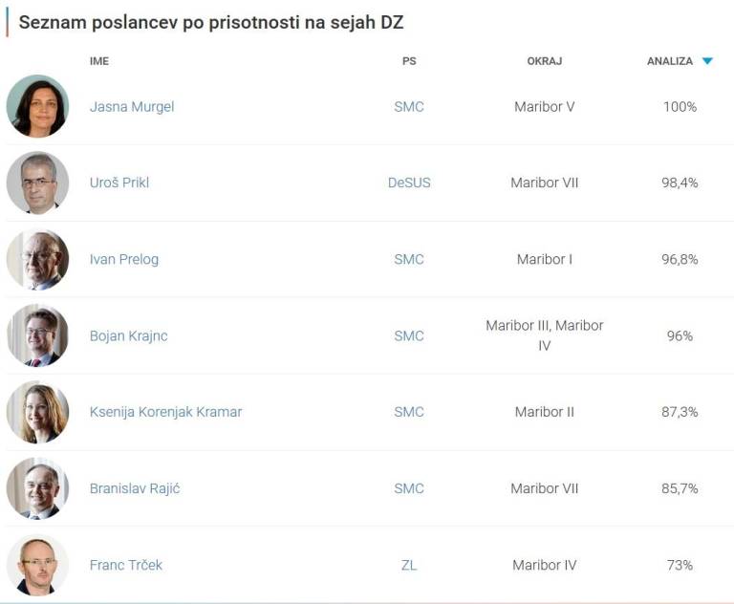Click the IME column header
The width and height of the screenshot is (734, 604).
(x=99, y=61)
